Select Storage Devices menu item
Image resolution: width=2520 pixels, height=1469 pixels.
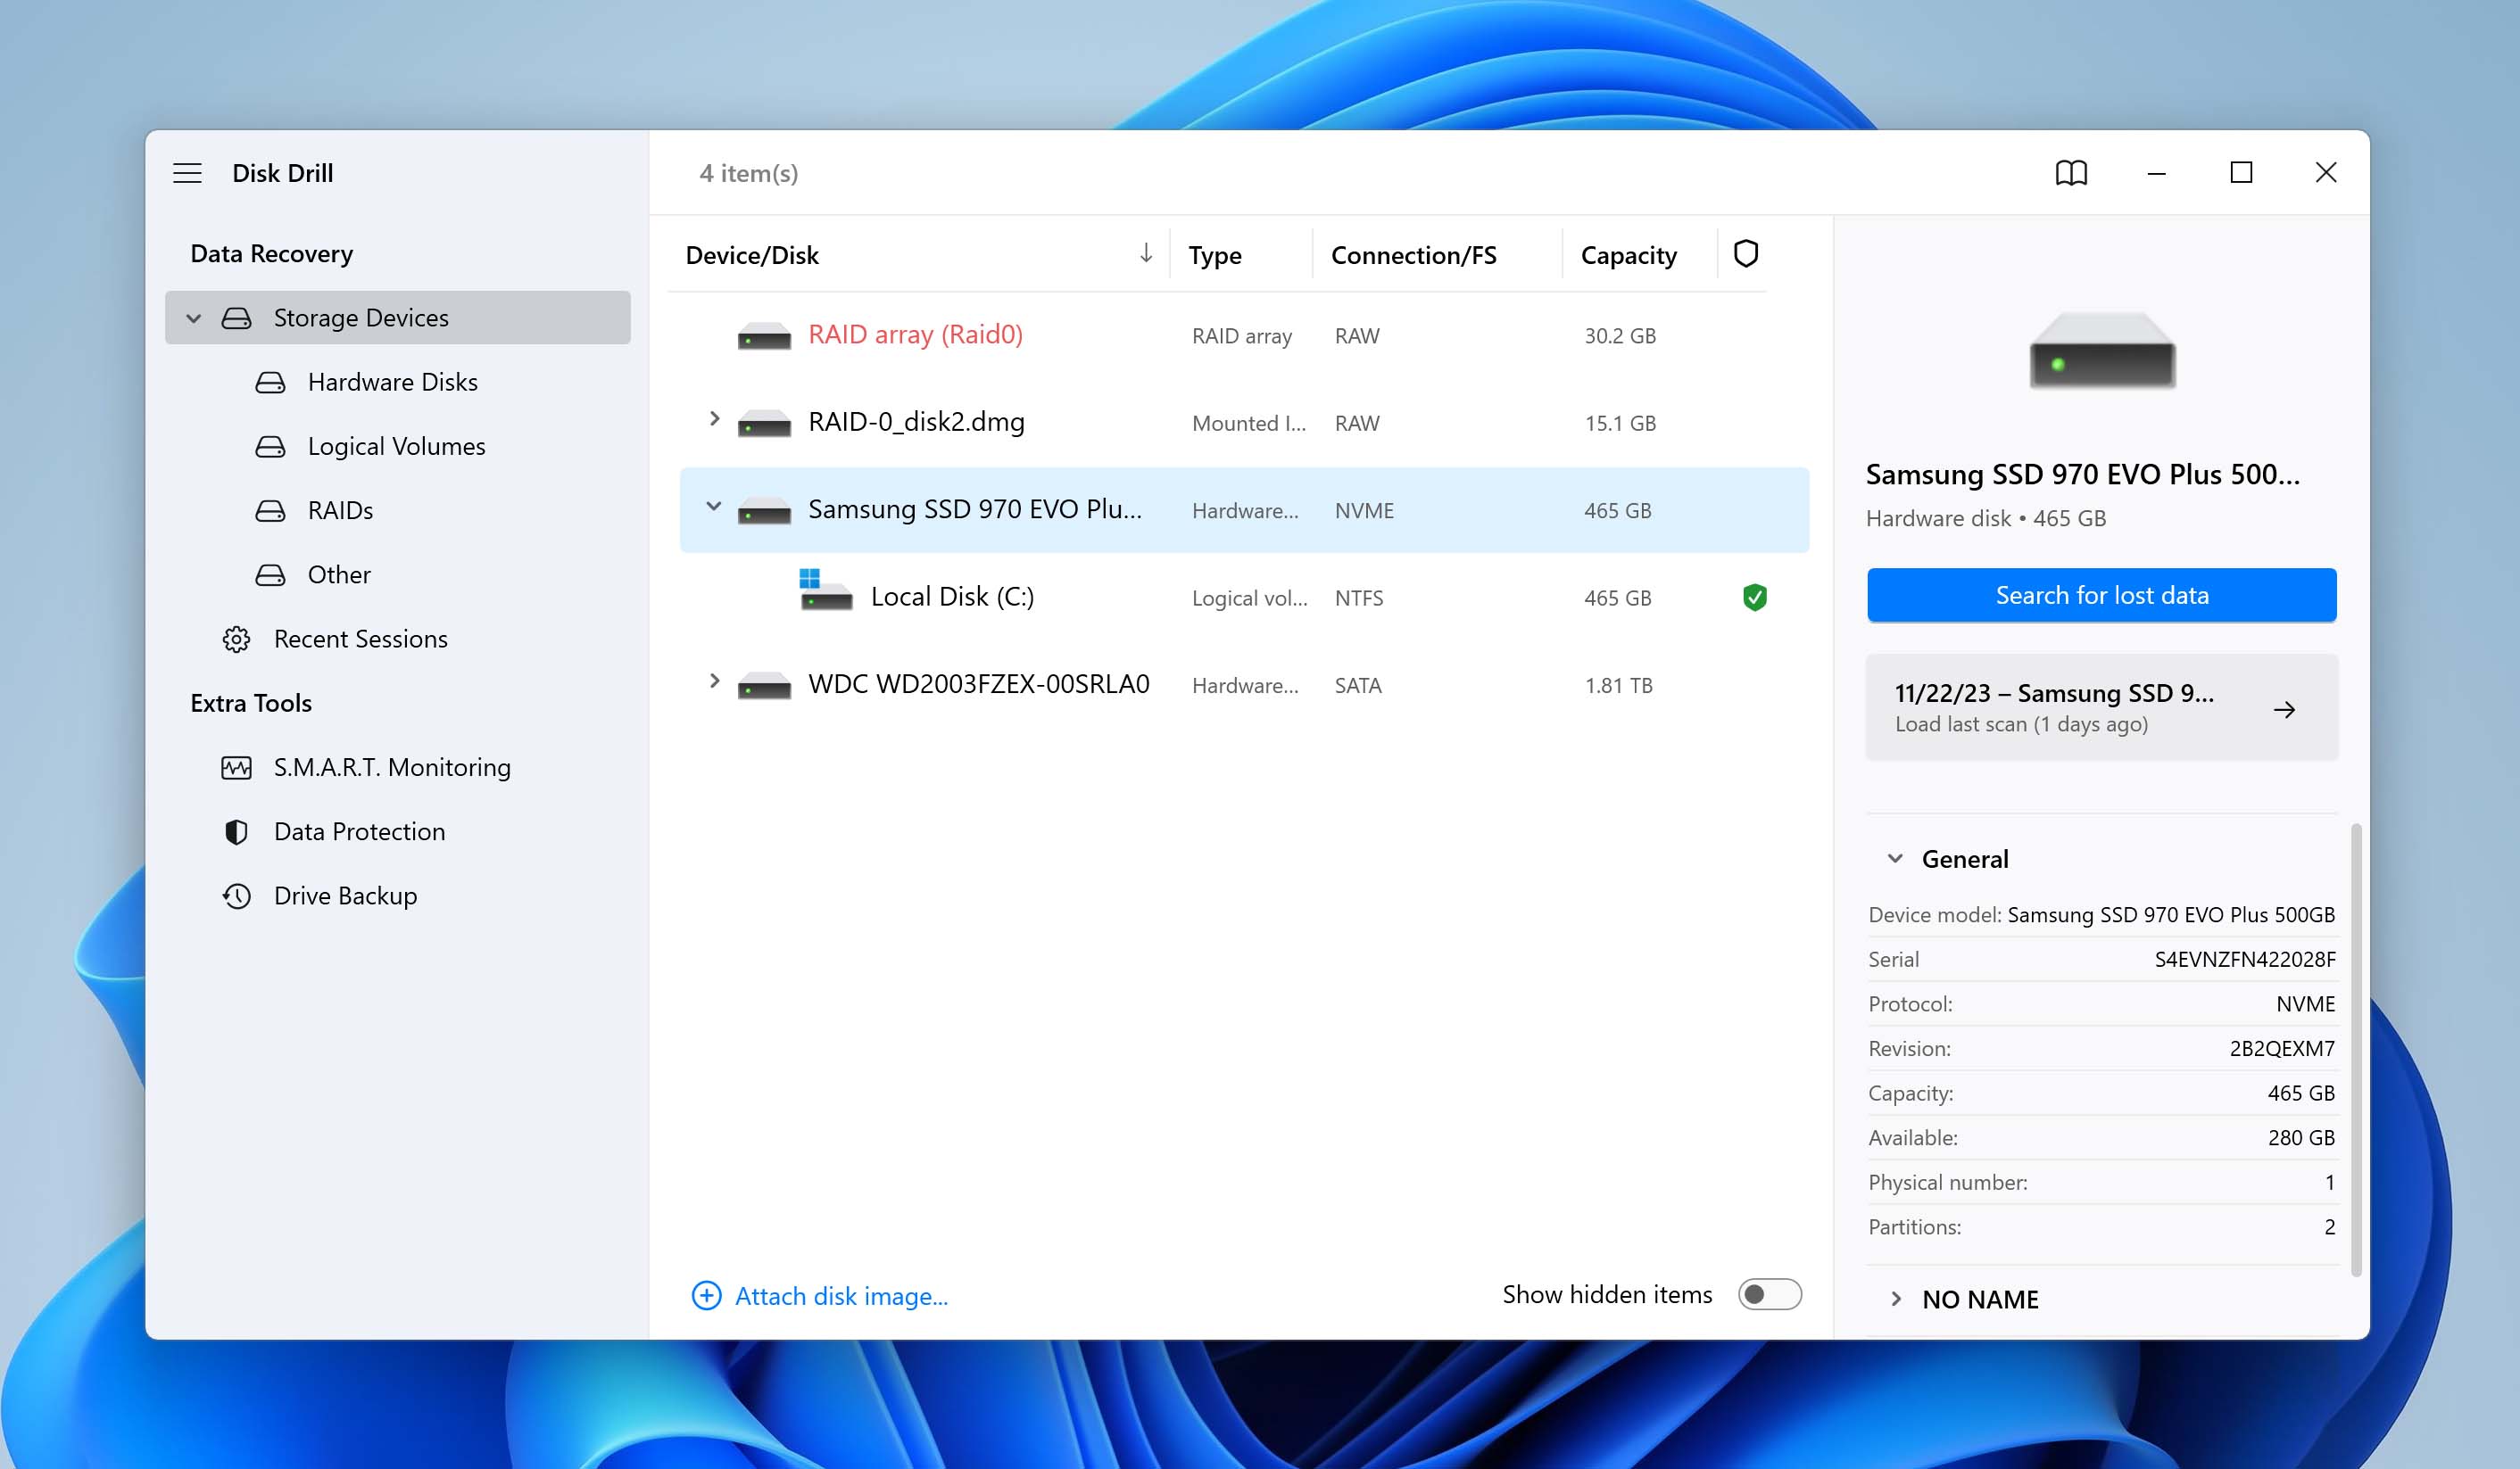point(361,317)
